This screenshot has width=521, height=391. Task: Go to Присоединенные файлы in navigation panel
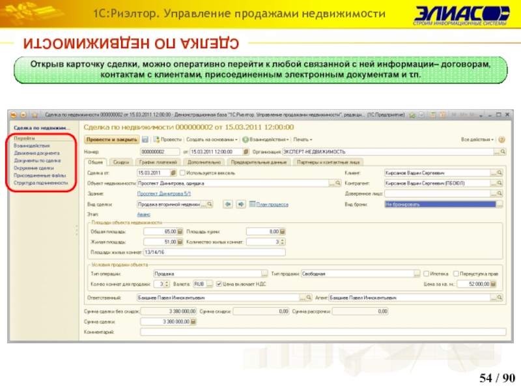40,175
